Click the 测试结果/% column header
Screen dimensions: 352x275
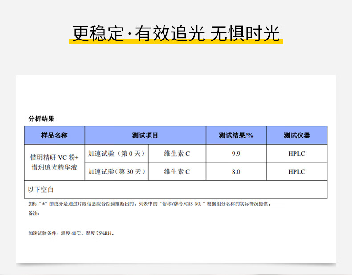point(236,135)
